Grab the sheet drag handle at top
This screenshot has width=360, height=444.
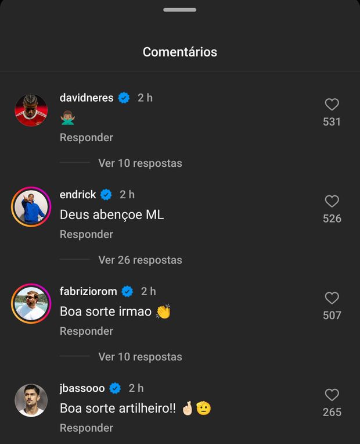(179, 10)
